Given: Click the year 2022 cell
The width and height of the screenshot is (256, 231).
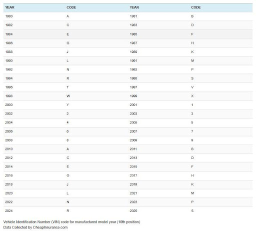Looking at the screenshot, I should click(9, 202).
